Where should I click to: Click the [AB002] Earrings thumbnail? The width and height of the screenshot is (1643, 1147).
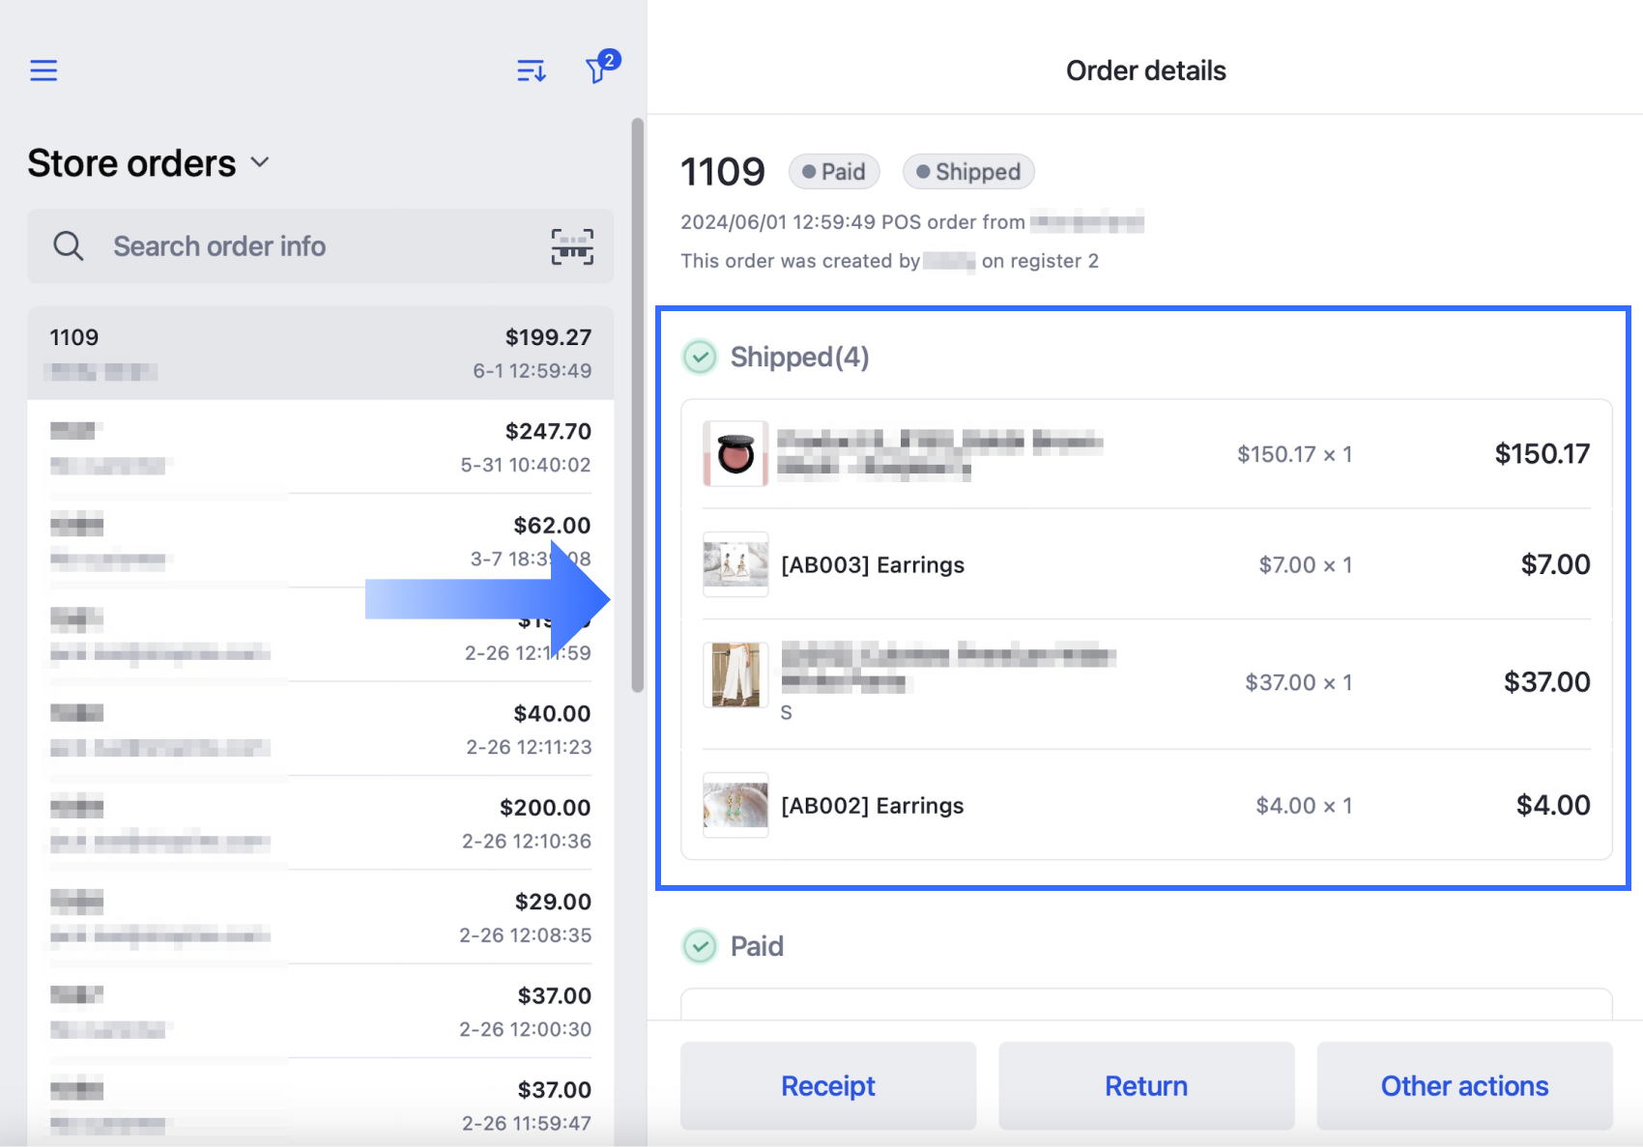[735, 805]
